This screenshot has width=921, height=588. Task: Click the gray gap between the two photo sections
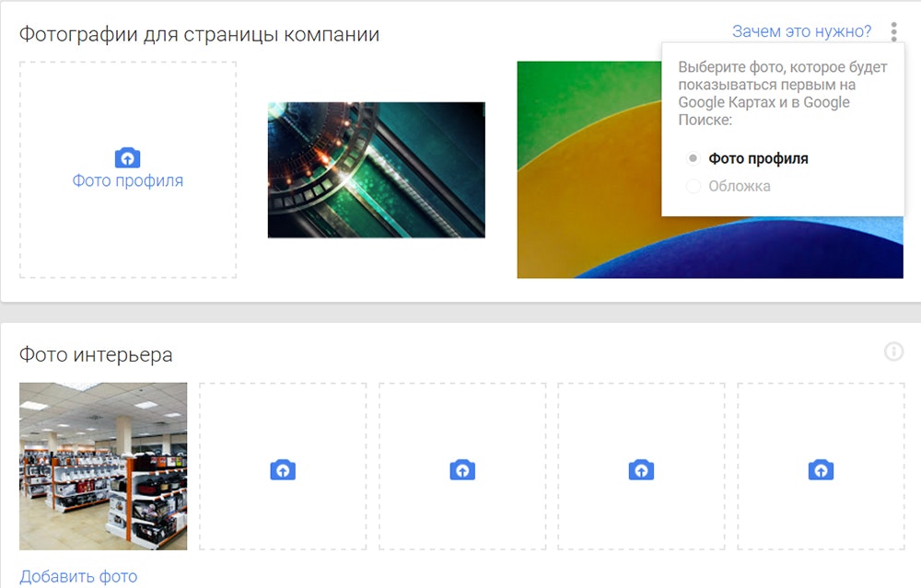coord(460,312)
